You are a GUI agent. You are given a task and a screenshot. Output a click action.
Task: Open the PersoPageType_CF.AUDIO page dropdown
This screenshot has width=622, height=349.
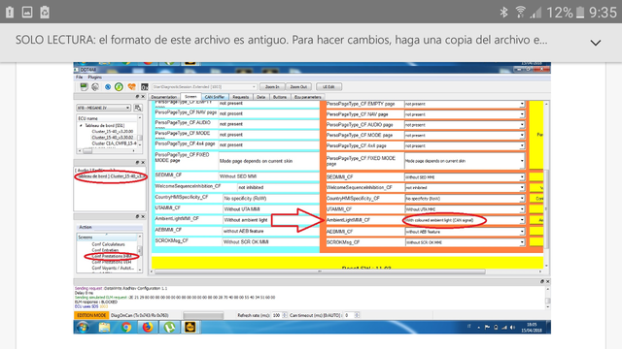465,125
